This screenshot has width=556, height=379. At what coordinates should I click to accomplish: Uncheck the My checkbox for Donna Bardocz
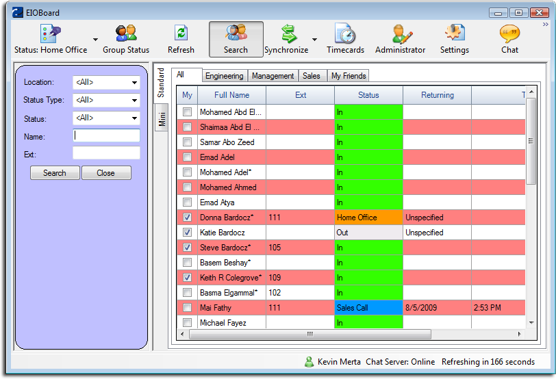(x=187, y=218)
